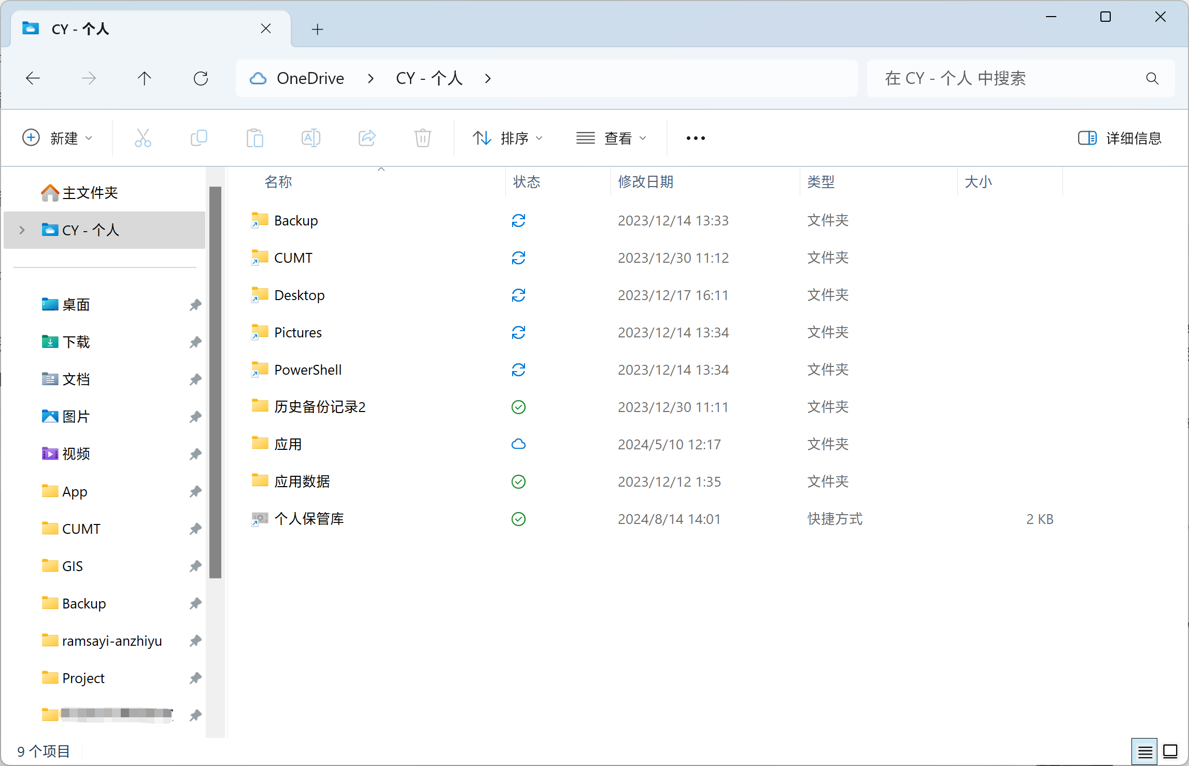Click the Copy icon in toolbar
This screenshot has height=766, width=1189.
coord(199,138)
